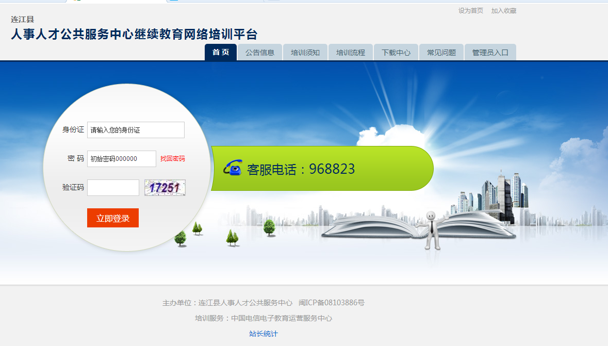Focus the 密码 password input field
The height and width of the screenshot is (346, 608).
point(122,159)
